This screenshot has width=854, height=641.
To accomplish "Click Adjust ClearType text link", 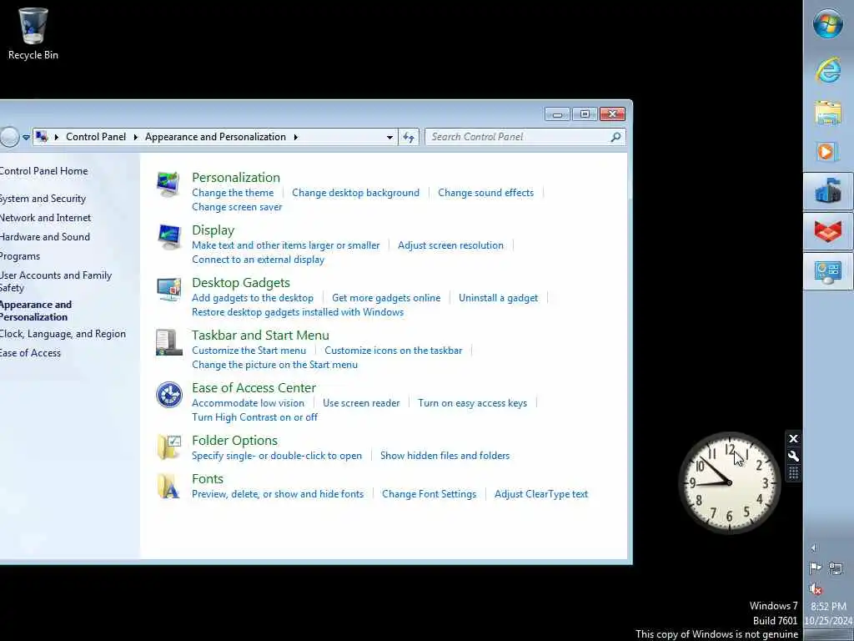I will (541, 494).
